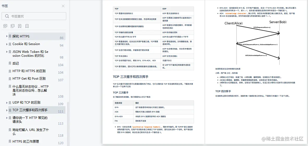Click page number 111 in bookmarks
Screen dimensions: 308x146
(61, 111)
